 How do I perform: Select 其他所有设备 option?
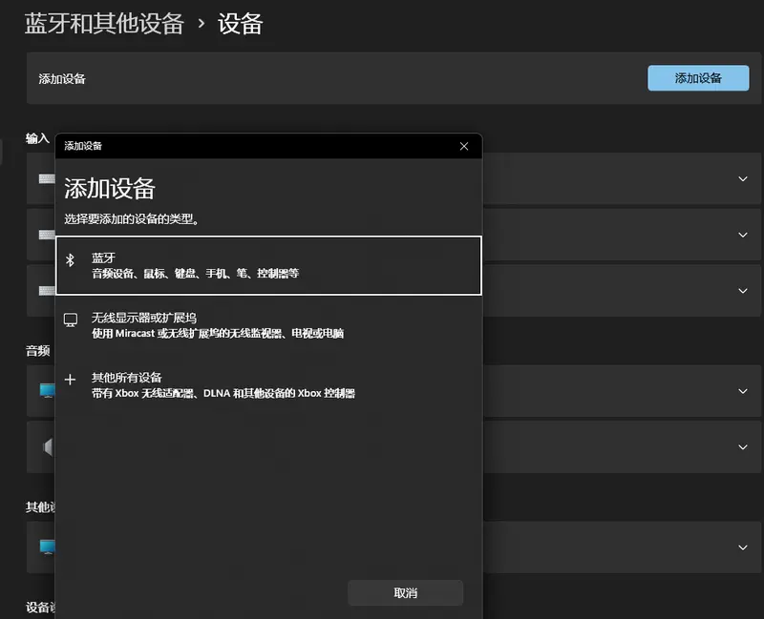pos(268,385)
